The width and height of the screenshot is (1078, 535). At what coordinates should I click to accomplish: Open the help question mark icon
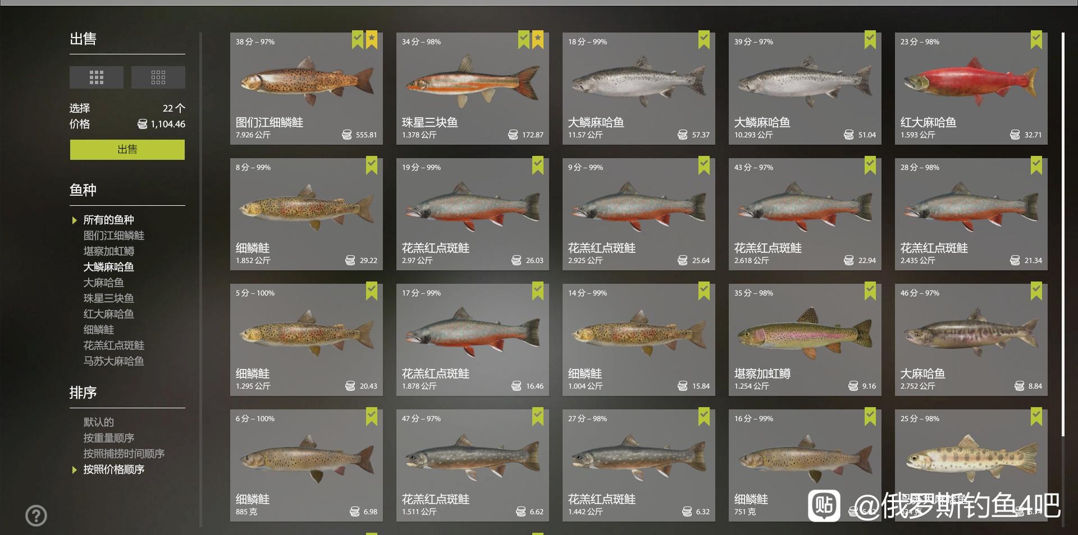pyautogui.click(x=36, y=515)
